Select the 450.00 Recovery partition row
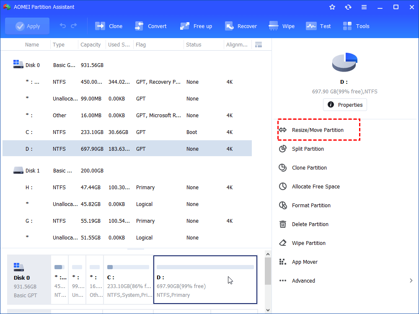 click(x=127, y=82)
